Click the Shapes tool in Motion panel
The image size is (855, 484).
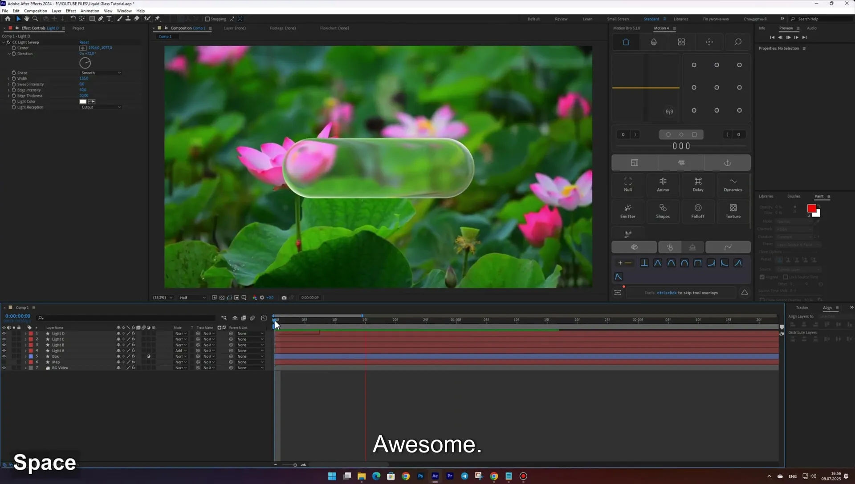coord(663,211)
